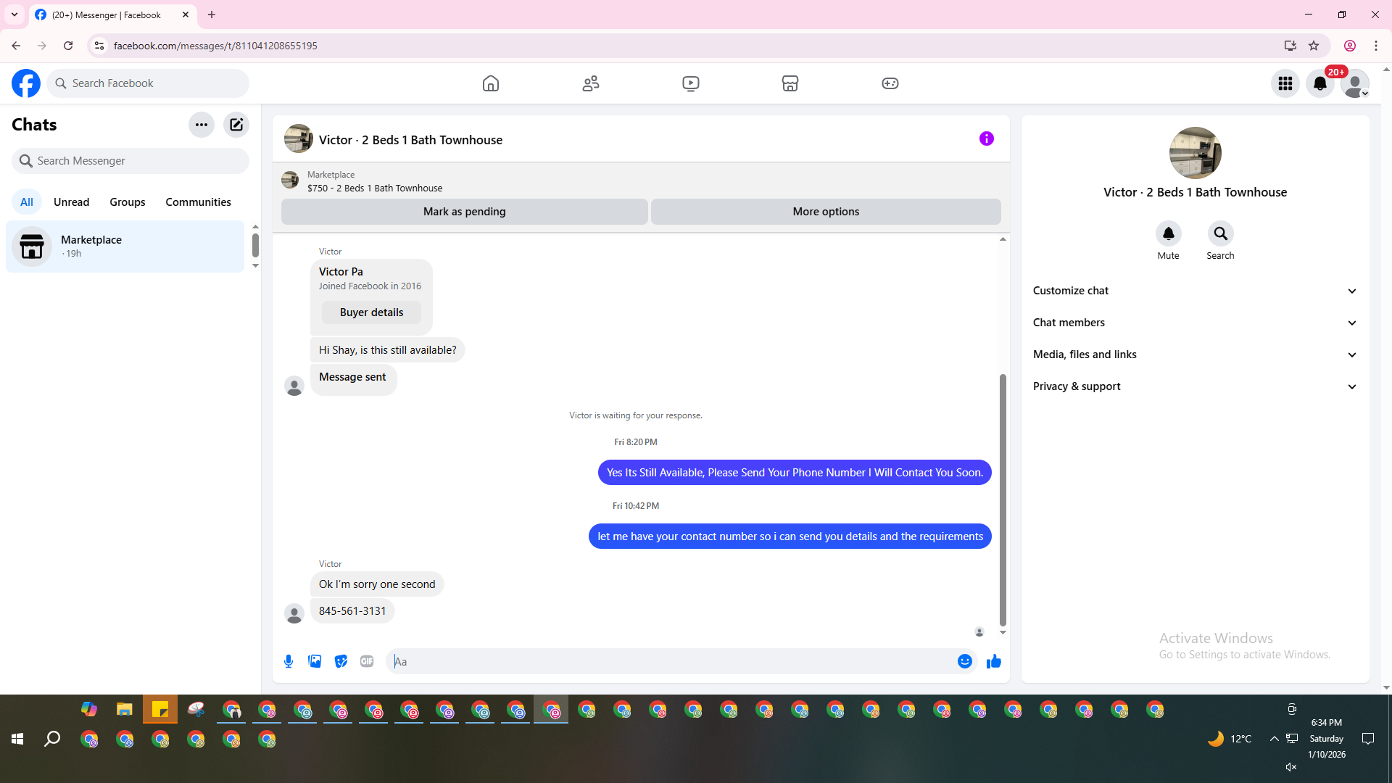Compose a new message with pencil icon

coord(236,125)
